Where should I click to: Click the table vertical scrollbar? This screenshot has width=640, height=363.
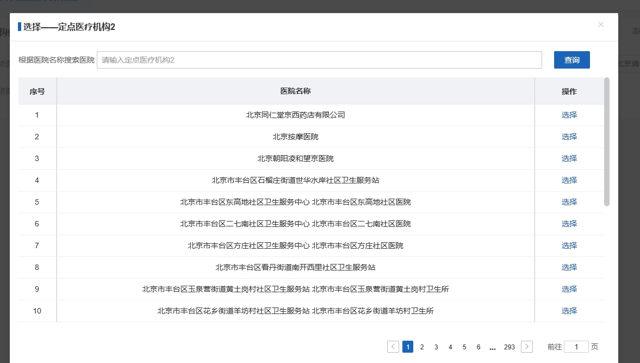(607, 141)
